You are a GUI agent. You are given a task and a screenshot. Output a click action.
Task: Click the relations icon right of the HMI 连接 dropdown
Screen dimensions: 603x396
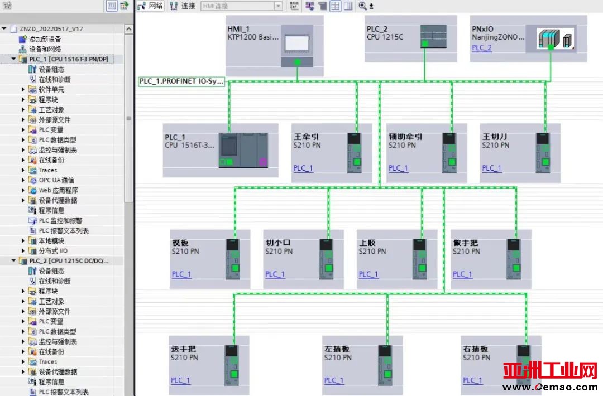click(x=295, y=6)
